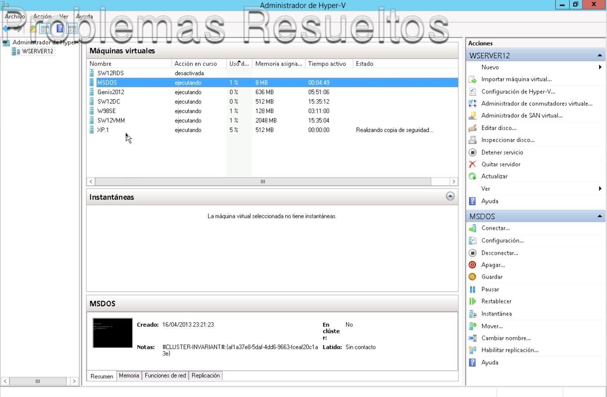Viewport: 607px width, 397px height.
Task: Sort by the Uso de CPU column
Action: click(239, 64)
